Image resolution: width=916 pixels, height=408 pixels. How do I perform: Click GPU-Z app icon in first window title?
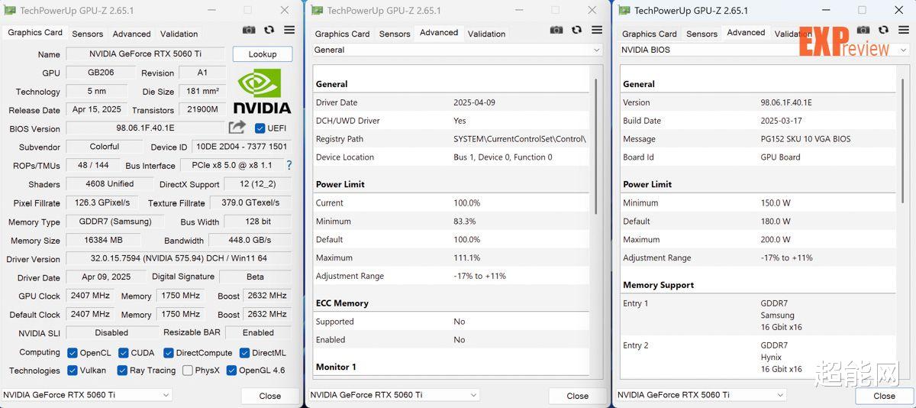point(10,11)
